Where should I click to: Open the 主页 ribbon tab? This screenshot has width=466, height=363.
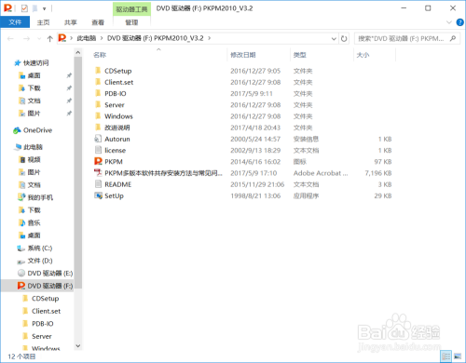[x=43, y=22]
